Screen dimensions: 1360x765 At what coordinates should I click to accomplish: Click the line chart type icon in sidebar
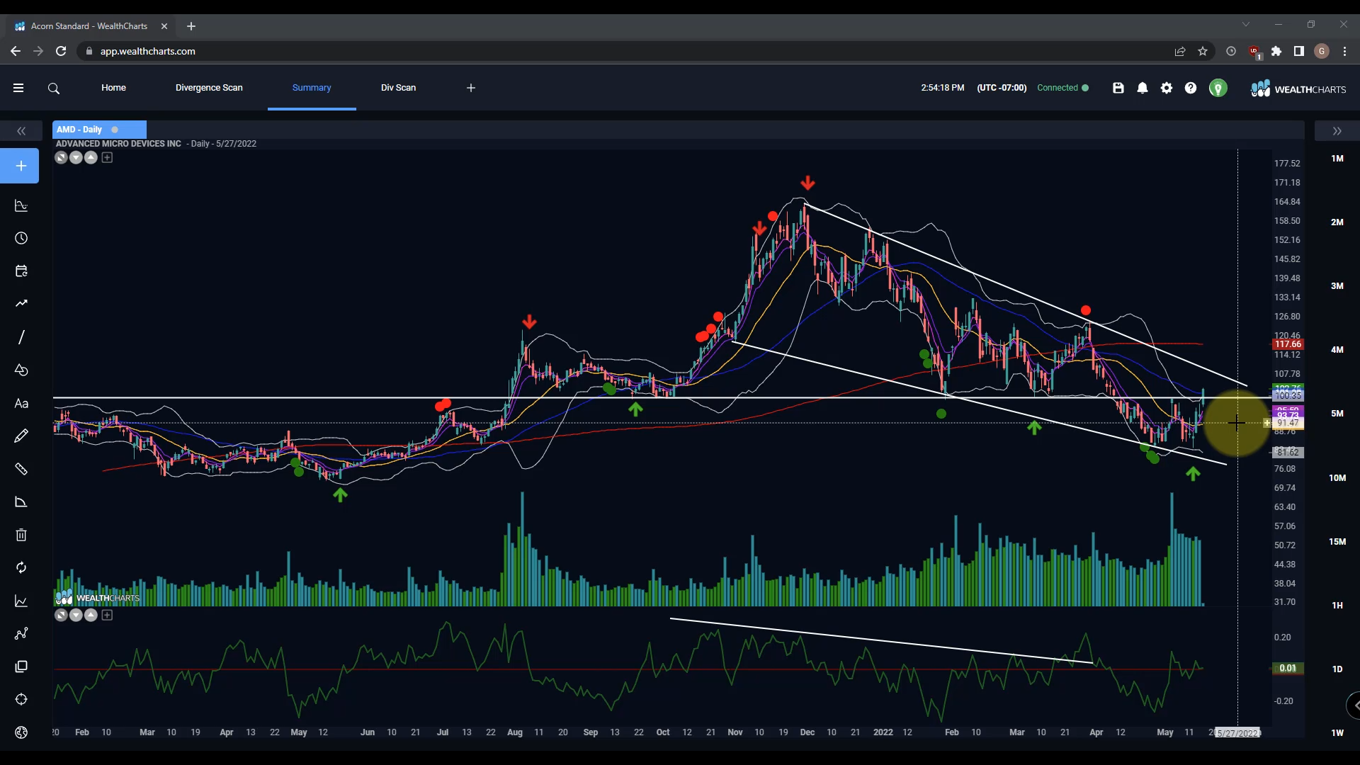pyautogui.click(x=21, y=601)
